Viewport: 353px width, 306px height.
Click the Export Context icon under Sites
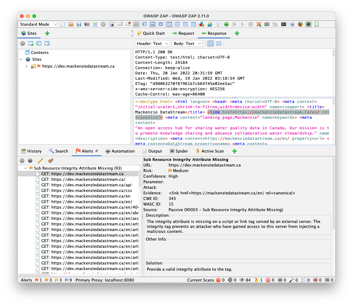[x=47, y=43]
